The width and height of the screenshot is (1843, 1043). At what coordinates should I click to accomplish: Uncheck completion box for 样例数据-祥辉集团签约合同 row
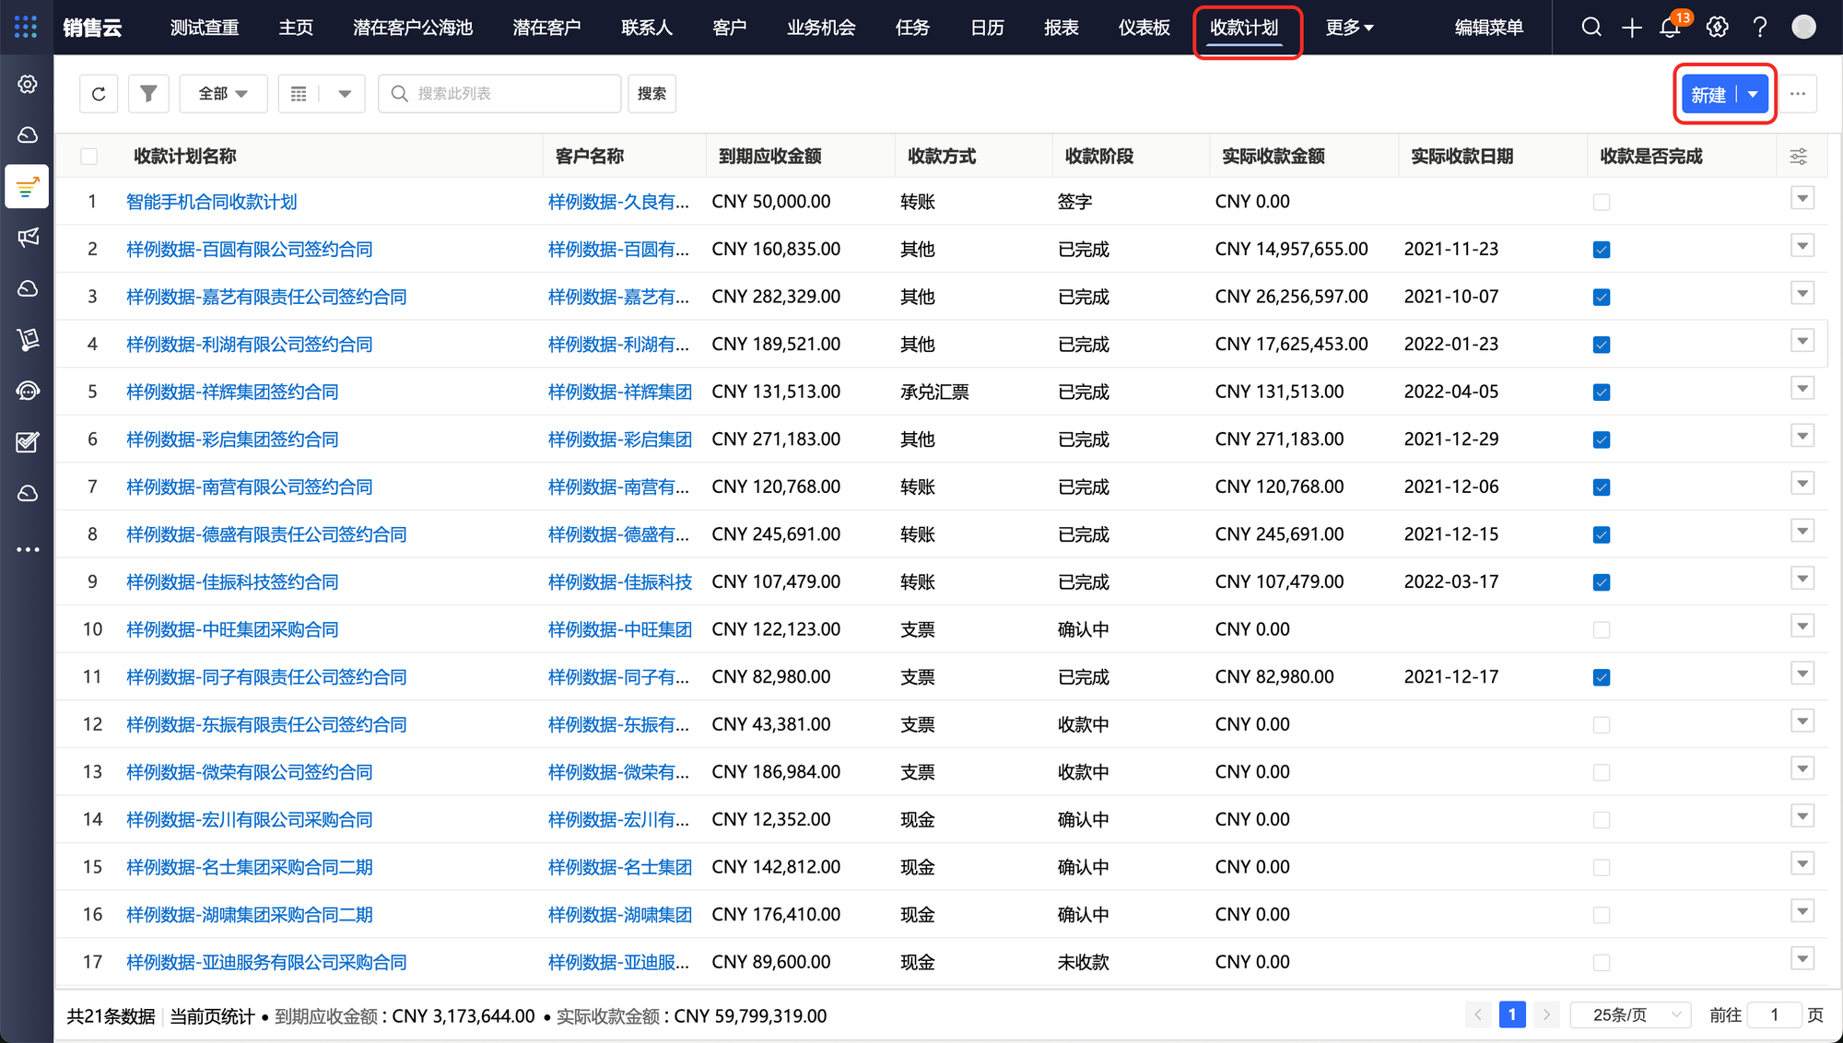point(1602,393)
